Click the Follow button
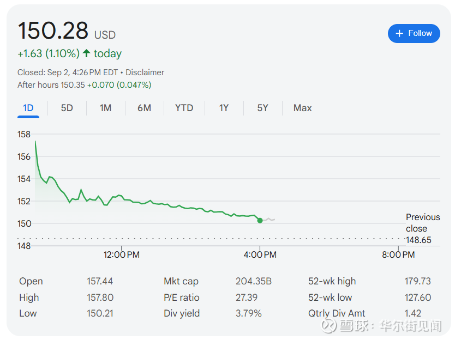Screen dimensions: 455x340 (x=414, y=33)
